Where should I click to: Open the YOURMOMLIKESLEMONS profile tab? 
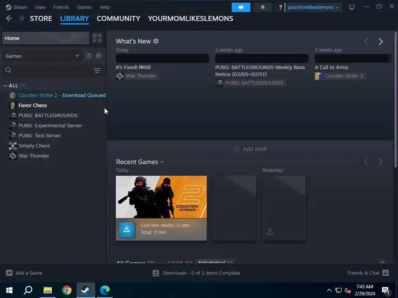coord(190,19)
